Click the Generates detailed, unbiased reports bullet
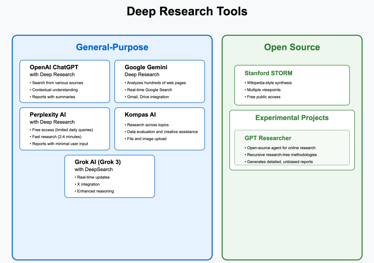The width and height of the screenshot is (374, 263). (x=280, y=162)
